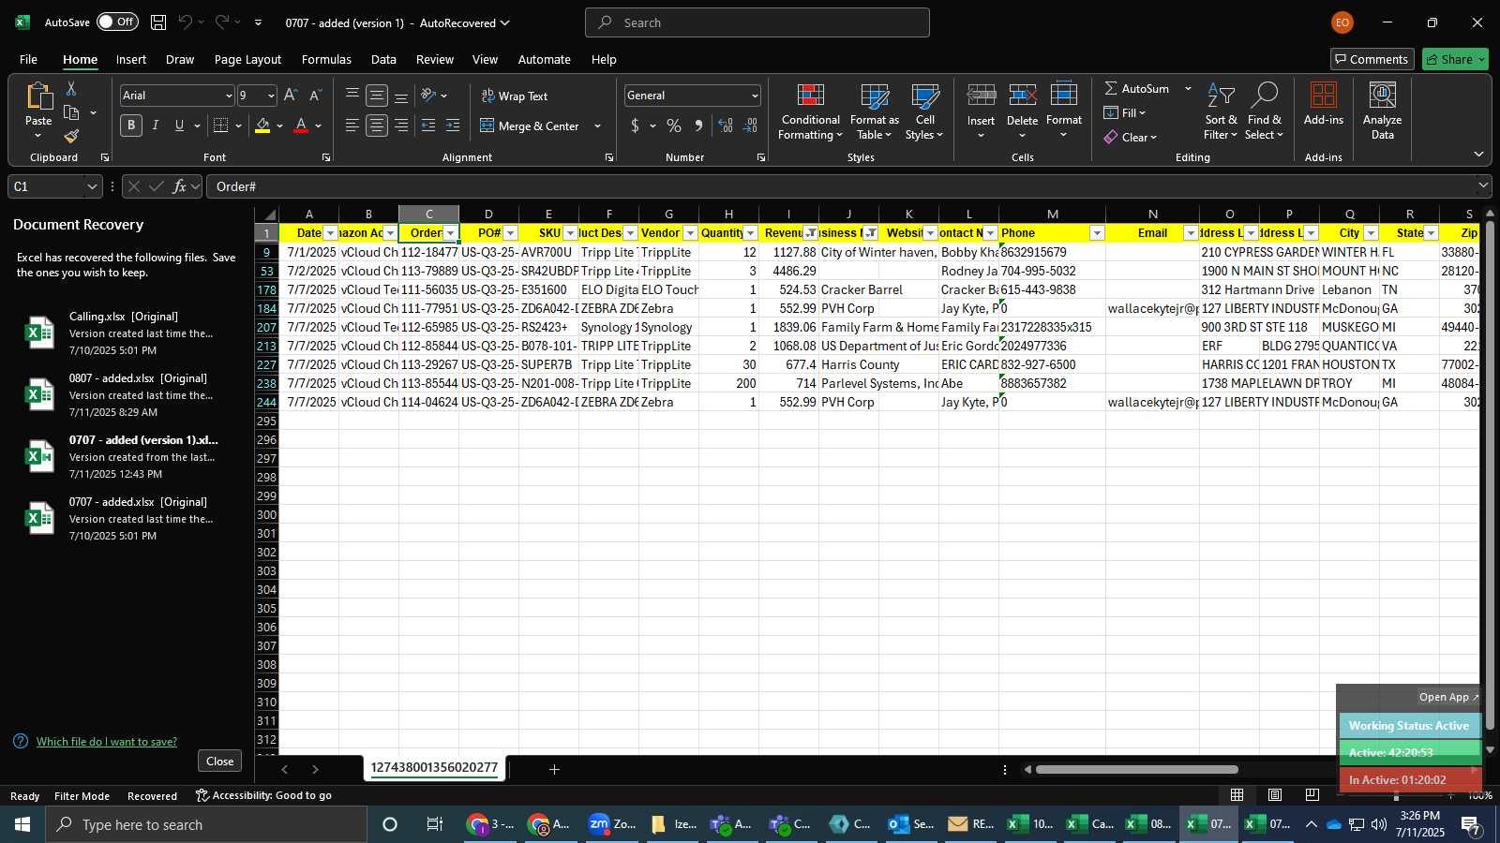Increase font size with the larger A icon
The width and height of the screenshot is (1500, 843).
(x=291, y=96)
